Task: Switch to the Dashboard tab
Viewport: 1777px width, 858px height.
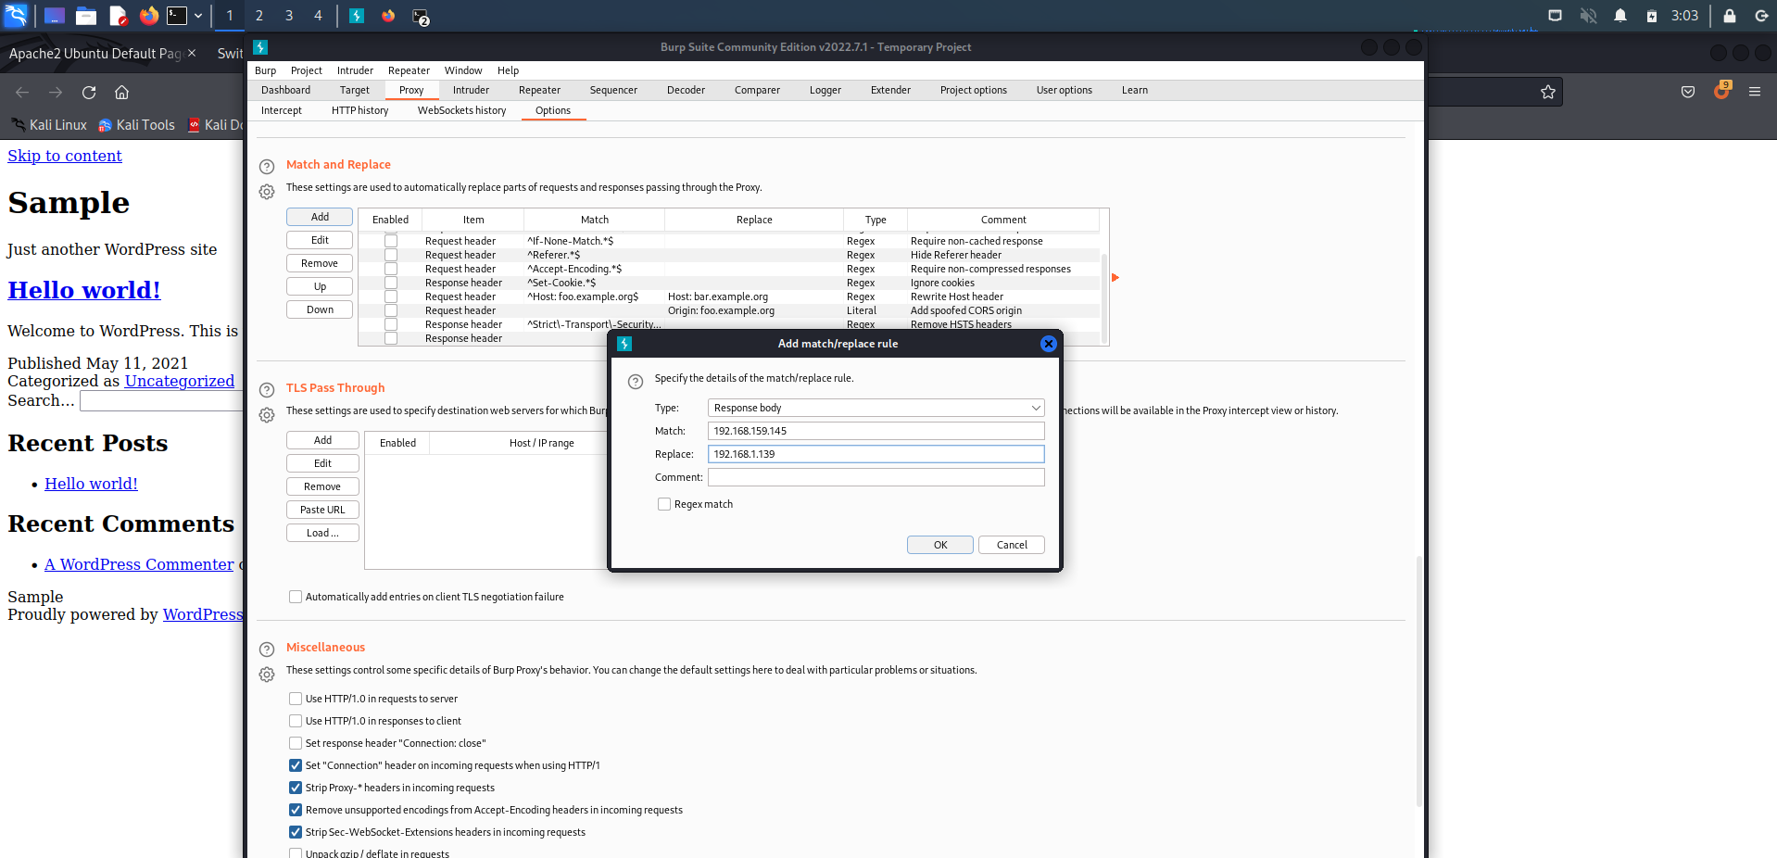Action: coord(285,90)
